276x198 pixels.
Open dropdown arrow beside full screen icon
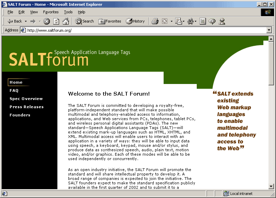tap(171, 22)
